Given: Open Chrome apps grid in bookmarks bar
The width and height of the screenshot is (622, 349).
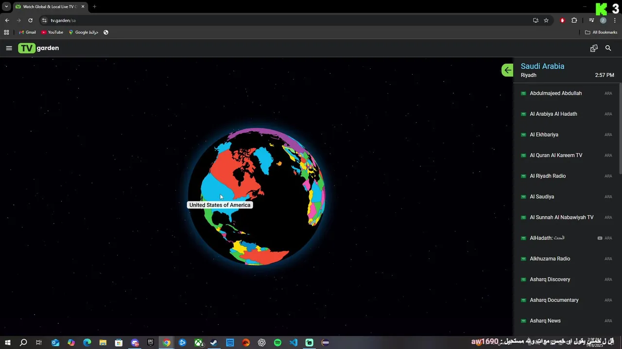Looking at the screenshot, I should coord(6,32).
